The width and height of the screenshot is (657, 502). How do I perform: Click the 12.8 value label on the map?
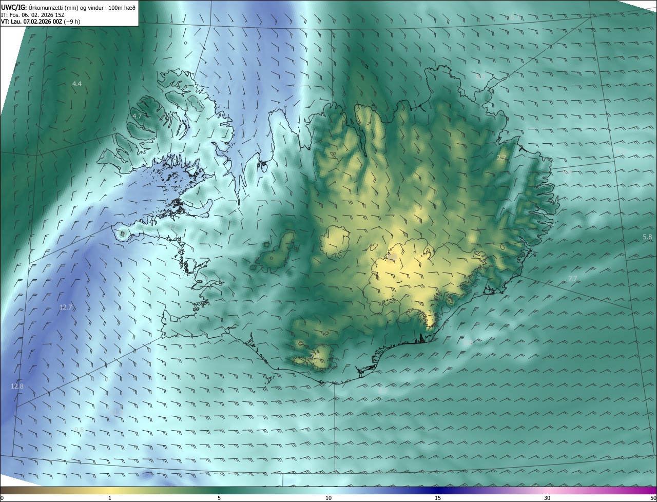17,386
